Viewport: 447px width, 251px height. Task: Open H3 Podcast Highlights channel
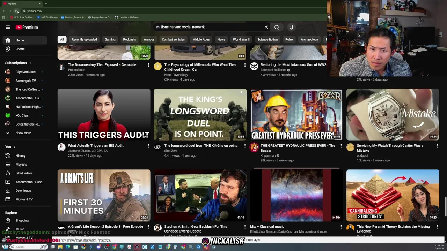coord(24,107)
